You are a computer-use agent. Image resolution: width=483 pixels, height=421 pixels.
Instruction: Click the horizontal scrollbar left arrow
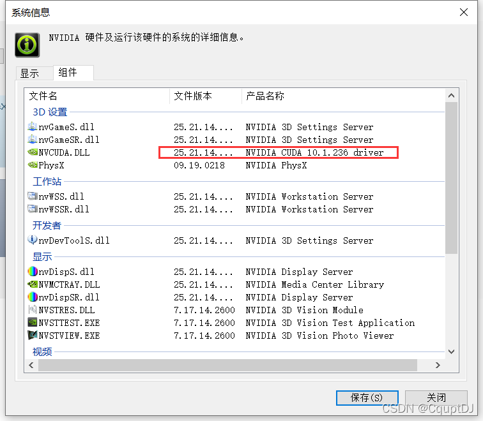31,365
